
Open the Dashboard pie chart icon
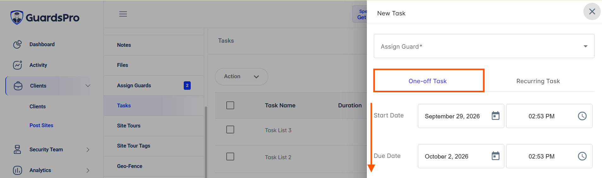(17, 44)
